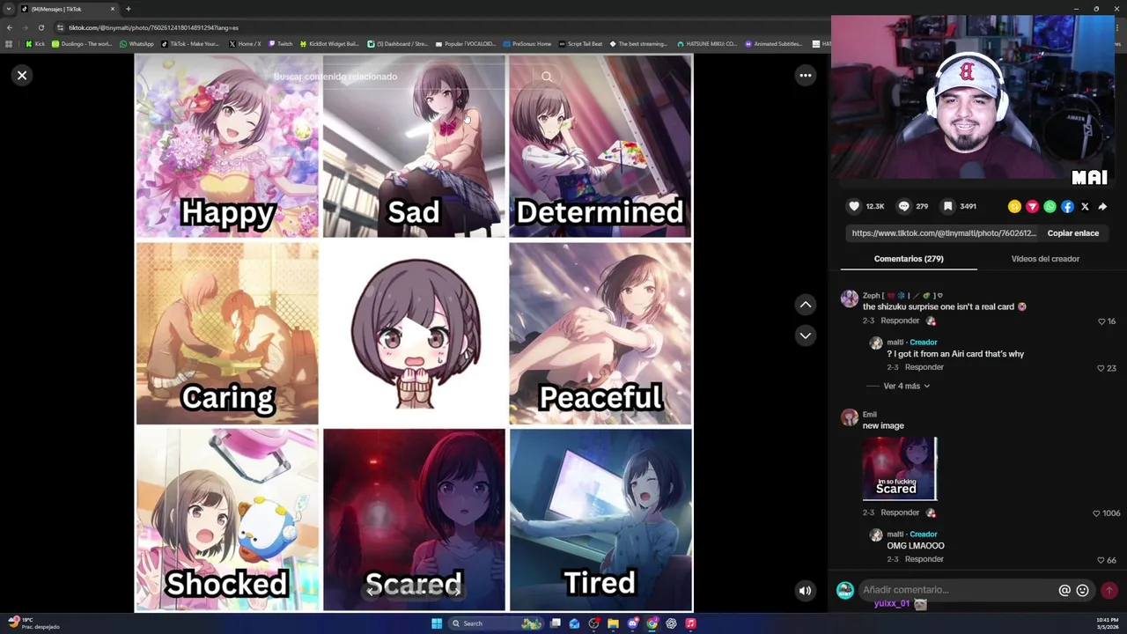
Task: Like the post with heart icon
Action: click(854, 206)
